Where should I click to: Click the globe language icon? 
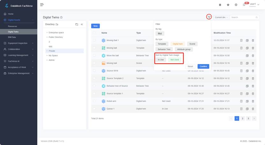236,5
